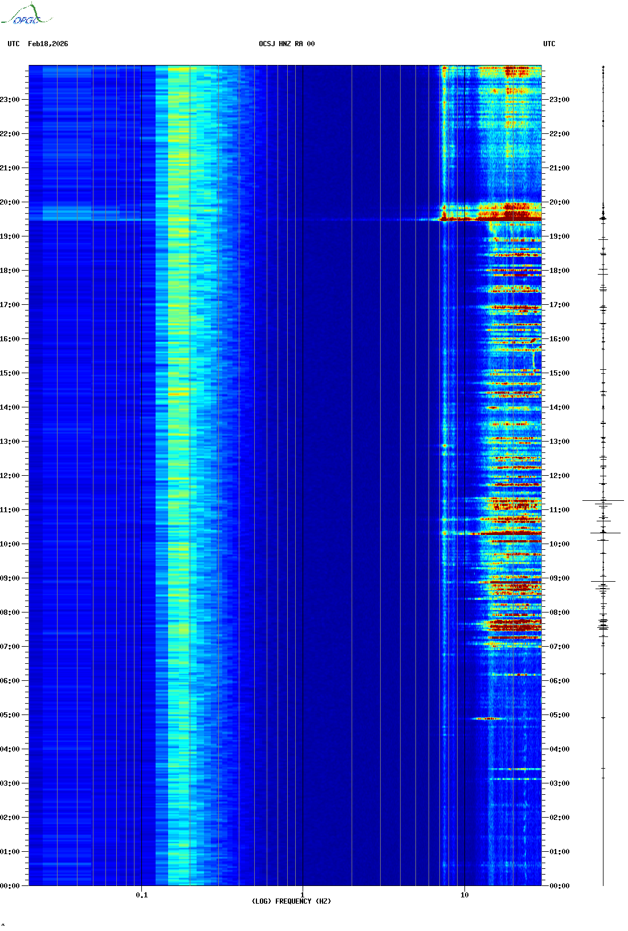Screen dimensions: 628x931
Task: Click the 10:00 label on the left time axis
Action: point(10,544)
